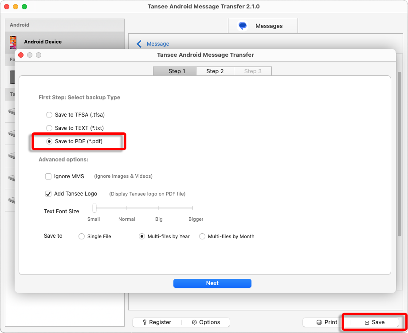The width and height of the screenshot is (408, 333).
Task: Switch to the Step 2 tab
Action: tap(215, 71)
